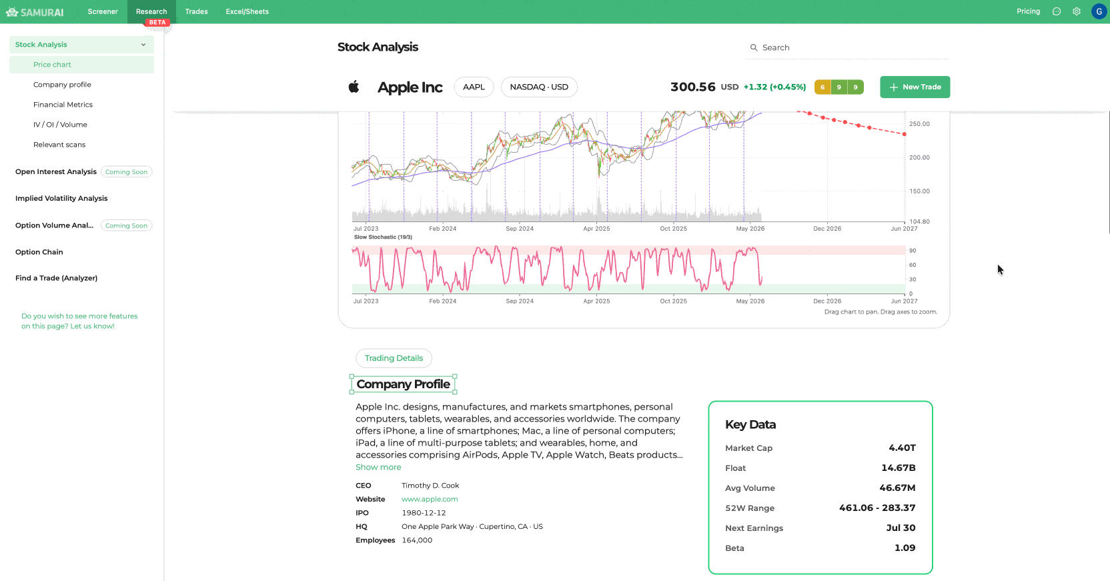Click the page vertical scrollbar
This screenshot has width=1110, height=581.
pos(1108,173)
